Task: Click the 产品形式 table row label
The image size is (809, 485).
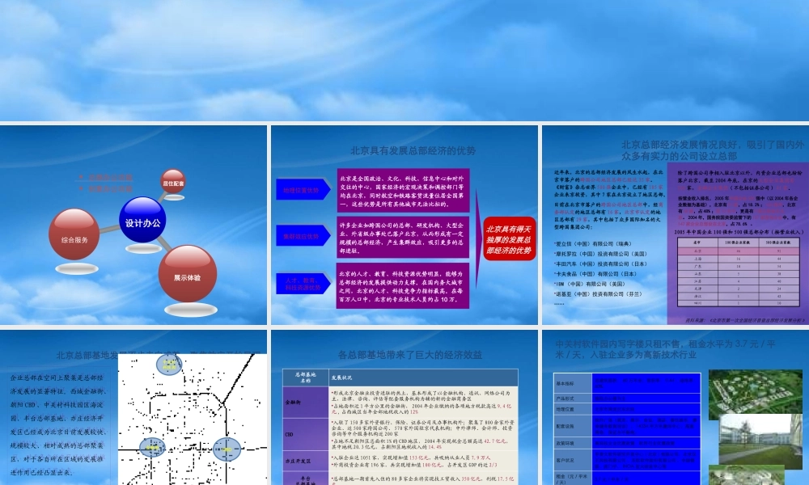Action: click(x=573, y=399)
